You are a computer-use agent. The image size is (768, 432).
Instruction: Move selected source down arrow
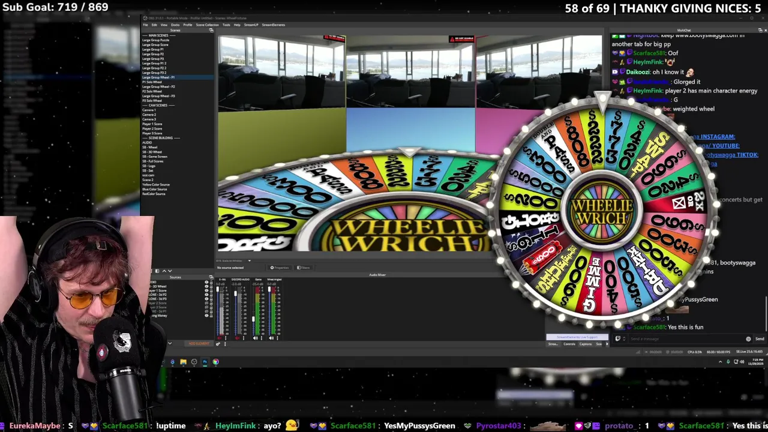coord(170,271)
